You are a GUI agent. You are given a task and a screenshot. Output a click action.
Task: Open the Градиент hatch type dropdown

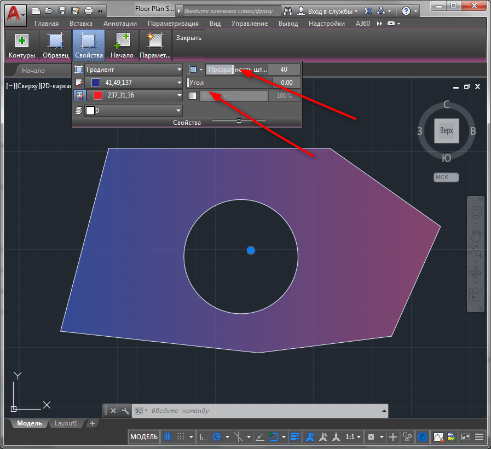coord(180,70)
